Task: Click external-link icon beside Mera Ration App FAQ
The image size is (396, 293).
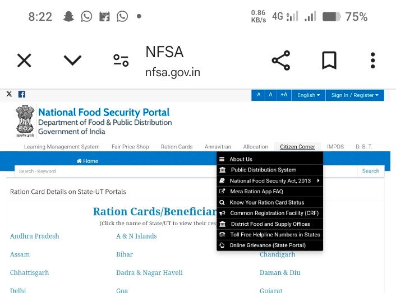Action: (222, 191)
